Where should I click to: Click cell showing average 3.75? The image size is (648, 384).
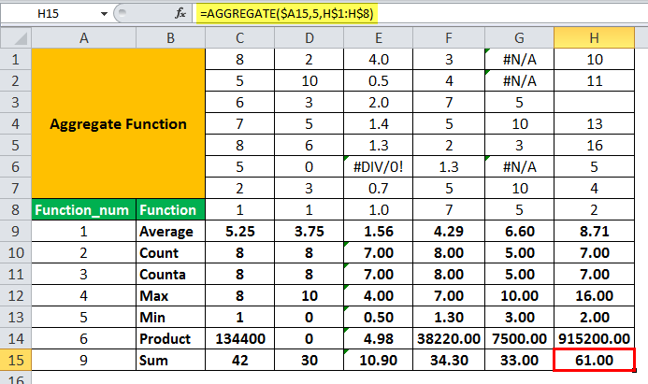click(310, 231)
